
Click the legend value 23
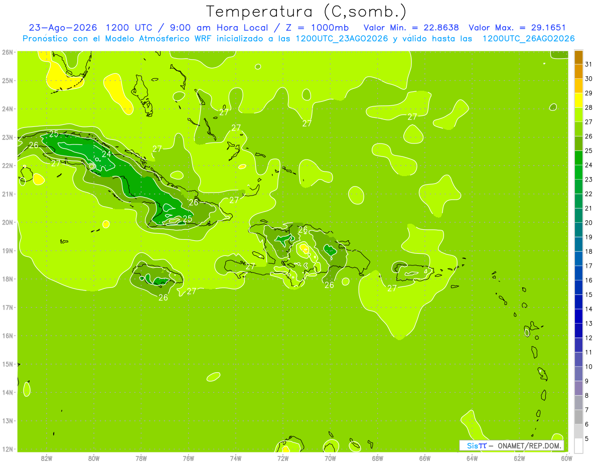coord(588,180)
